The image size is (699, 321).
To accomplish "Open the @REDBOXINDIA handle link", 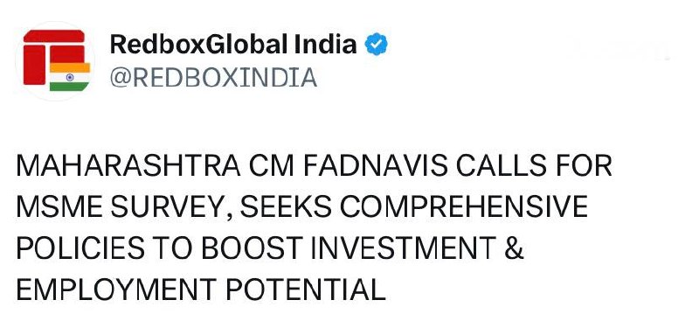I will (213, 78).
